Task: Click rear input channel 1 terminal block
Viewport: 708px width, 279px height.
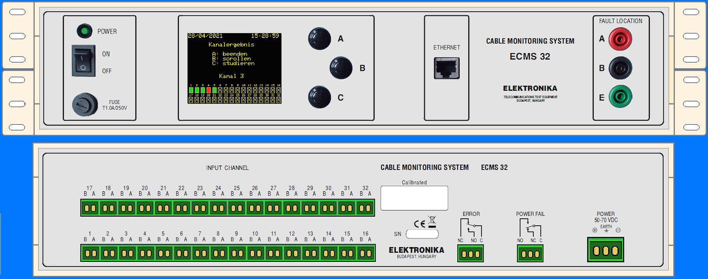Action: [90, 253]
